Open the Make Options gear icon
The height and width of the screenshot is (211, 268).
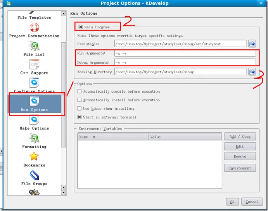point(35,119)
